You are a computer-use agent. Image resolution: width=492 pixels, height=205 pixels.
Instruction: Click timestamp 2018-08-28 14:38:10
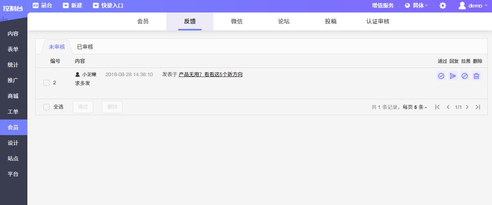(129, 74)
